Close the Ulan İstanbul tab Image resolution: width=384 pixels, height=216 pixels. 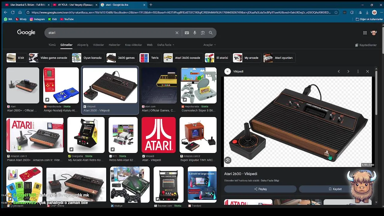click(49, 5)
